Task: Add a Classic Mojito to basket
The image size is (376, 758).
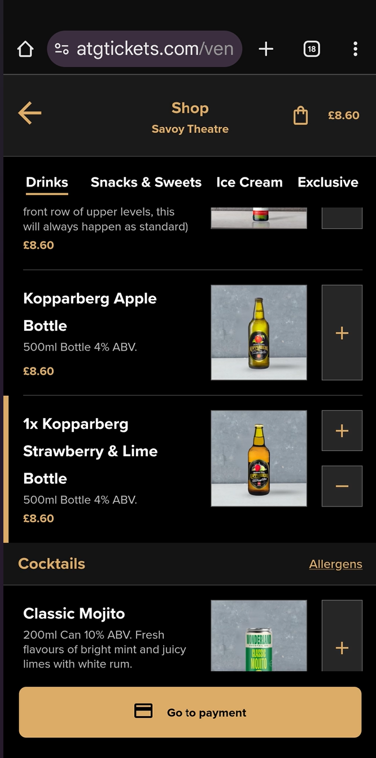Action: pos(342,647)
